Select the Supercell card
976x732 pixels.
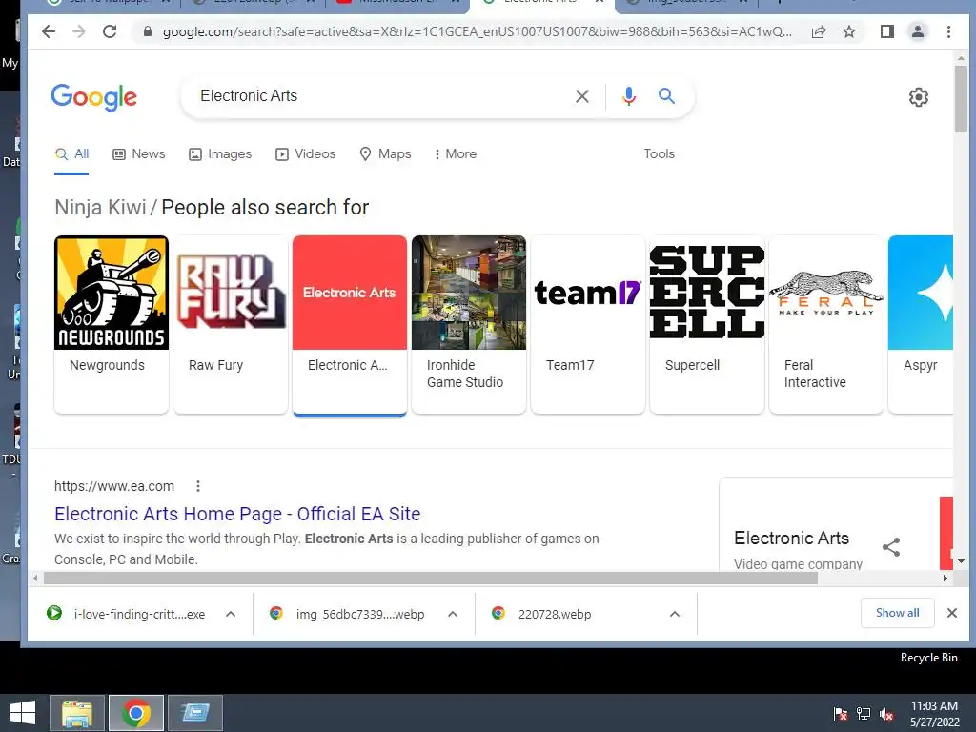point(707,324)
